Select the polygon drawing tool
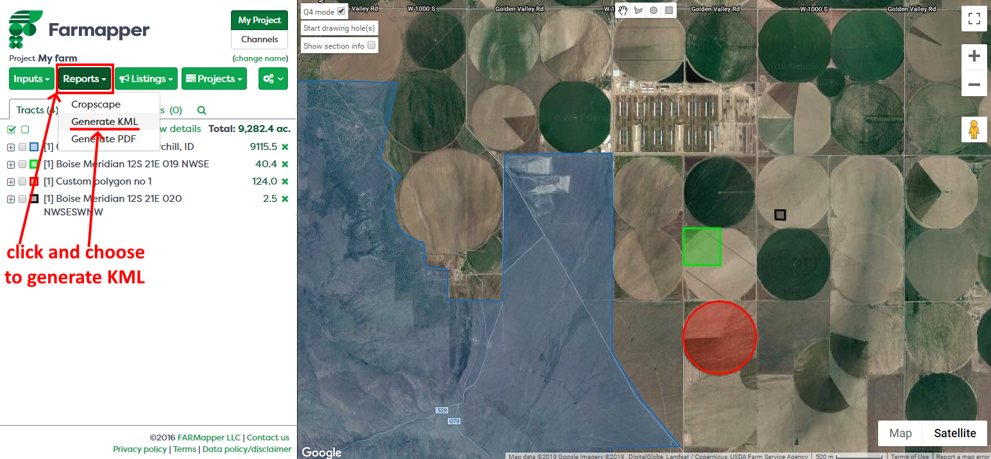This screenshot has height=459, width=991. 638,10
